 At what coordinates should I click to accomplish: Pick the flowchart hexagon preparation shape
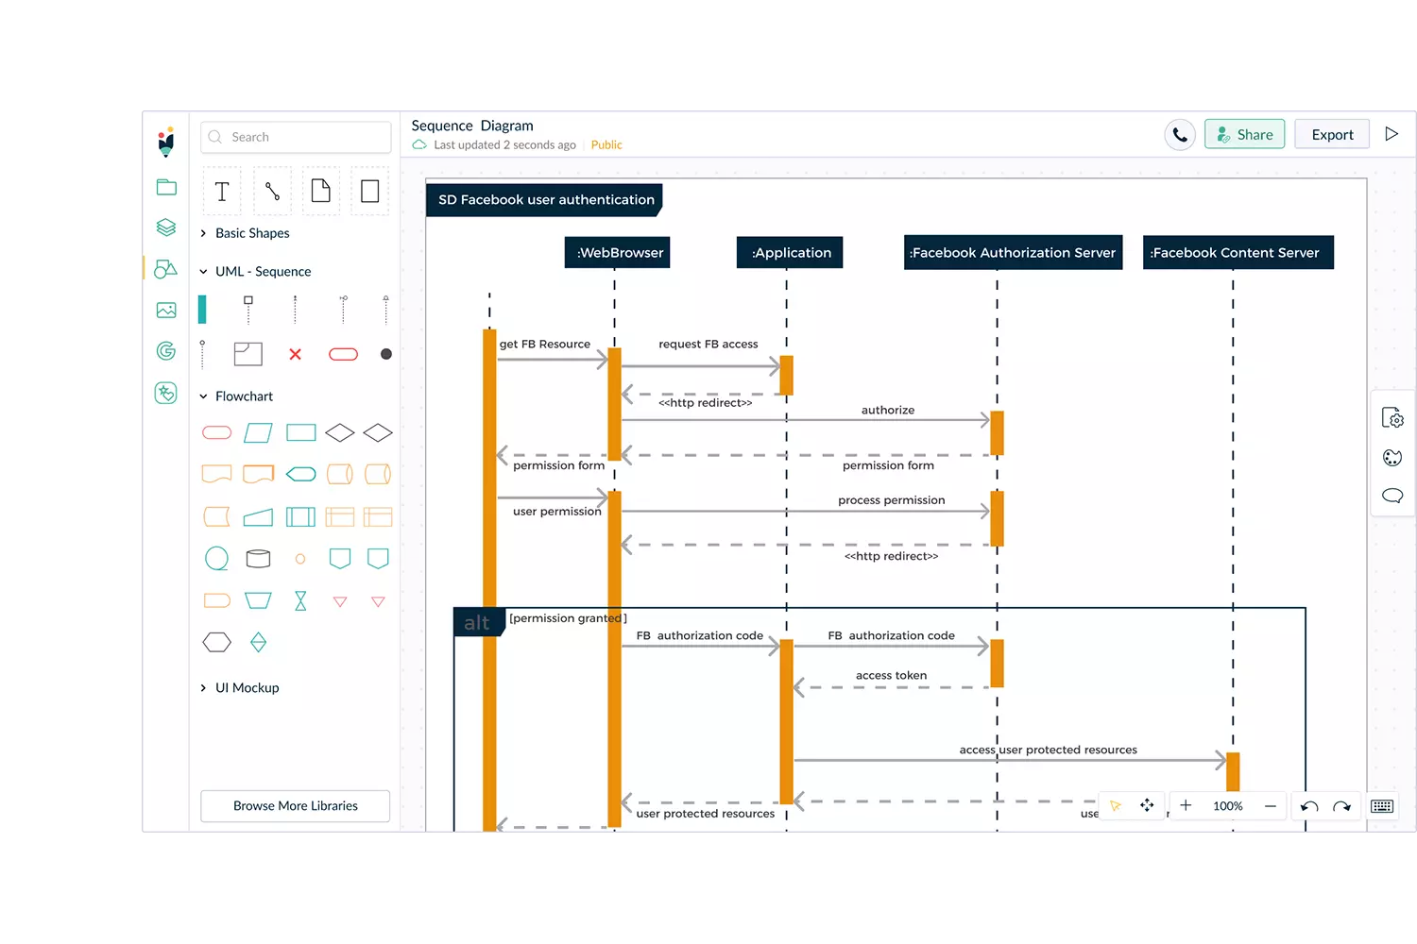(x=216, y=643)
